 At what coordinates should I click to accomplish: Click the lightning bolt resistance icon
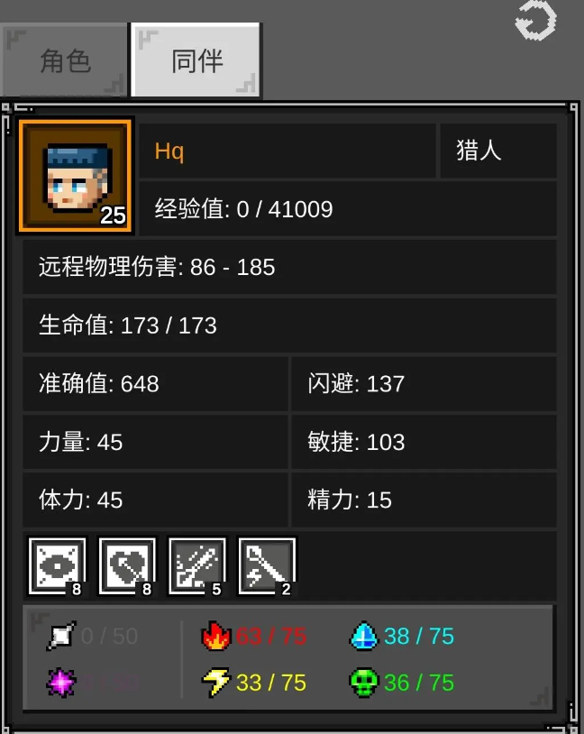click(x=215, y=682)
